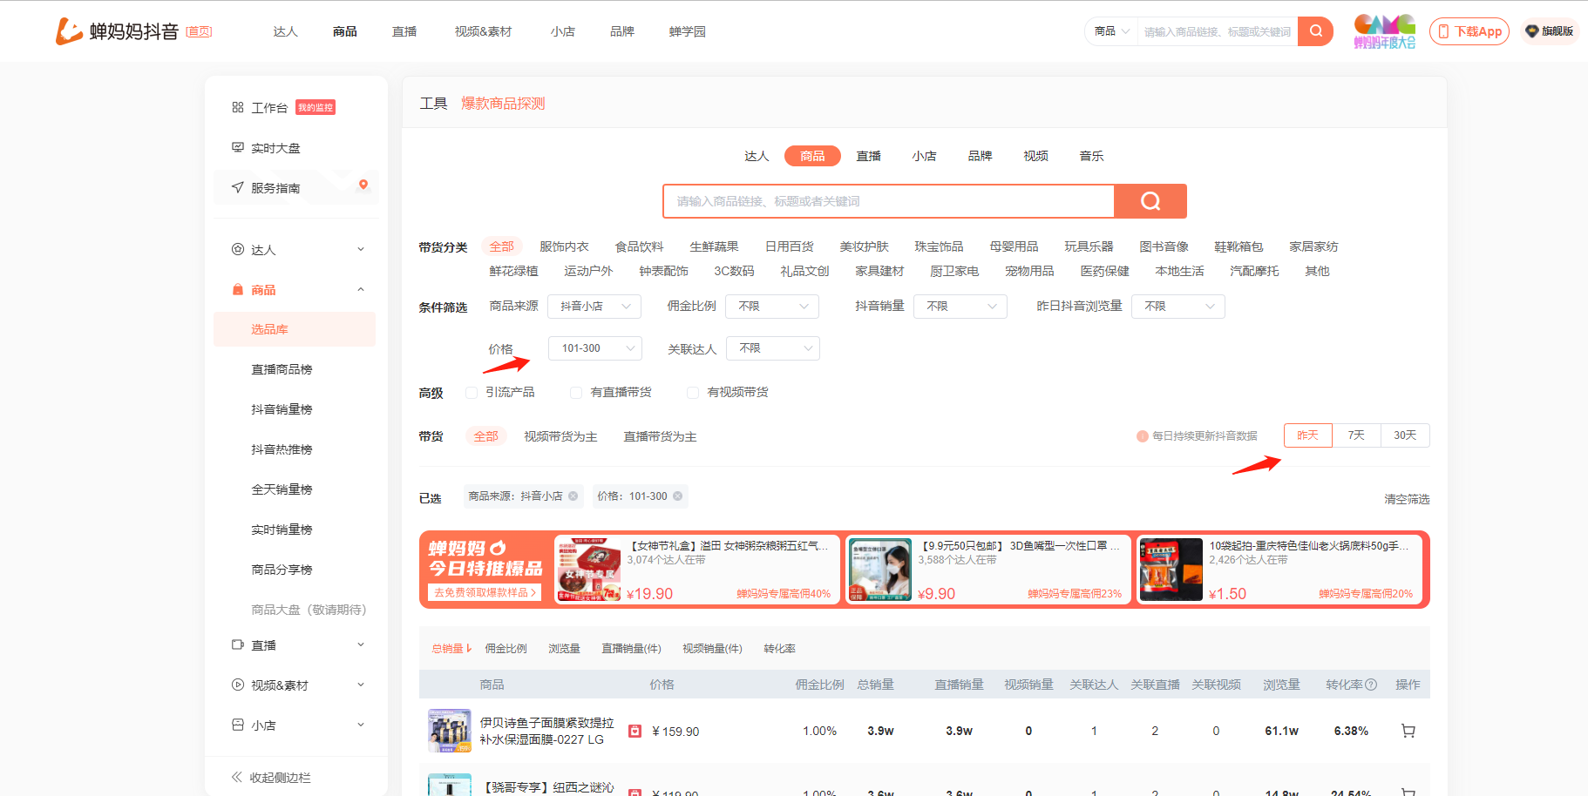
Task: Open 品牌 top navigation menu
Action: (622, 31)
